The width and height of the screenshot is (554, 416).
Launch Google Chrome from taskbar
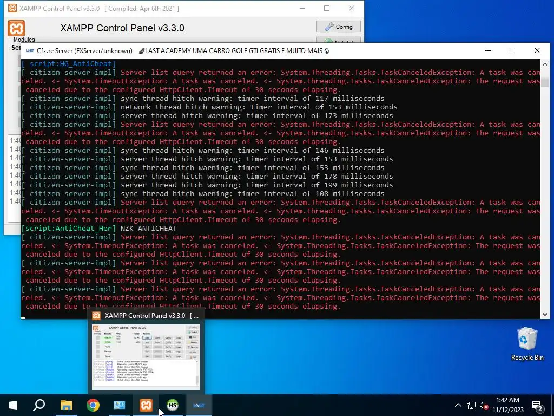93,405
